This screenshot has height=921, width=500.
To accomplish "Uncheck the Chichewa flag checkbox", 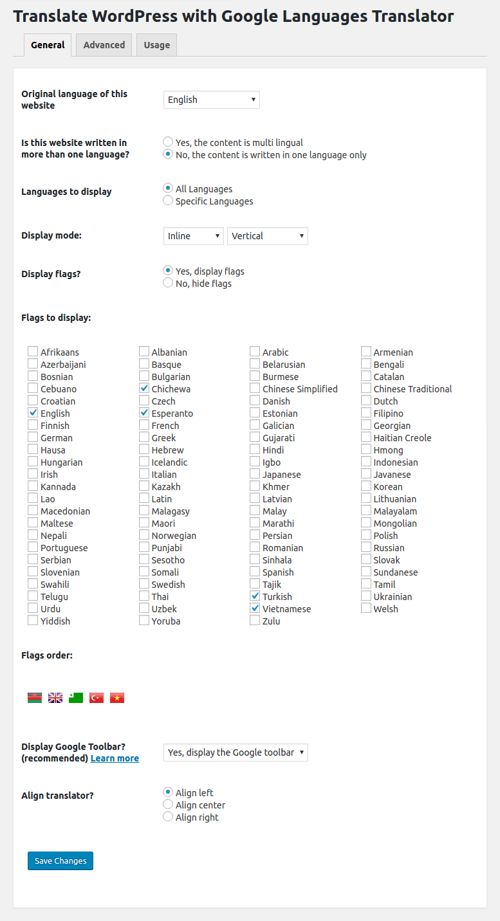I will point(144,388).
